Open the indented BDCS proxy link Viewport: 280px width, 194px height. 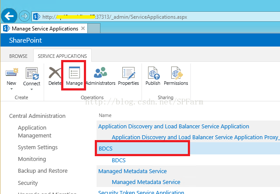118,161
